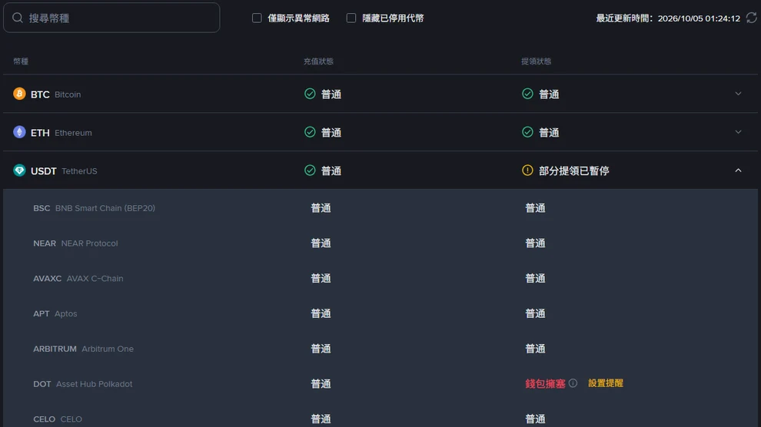Image resolution: width=761 pixels, height=427 pixels.
Task: Enable 僅顯示異常網路 checkbox
Action: [x=257, y=18]
